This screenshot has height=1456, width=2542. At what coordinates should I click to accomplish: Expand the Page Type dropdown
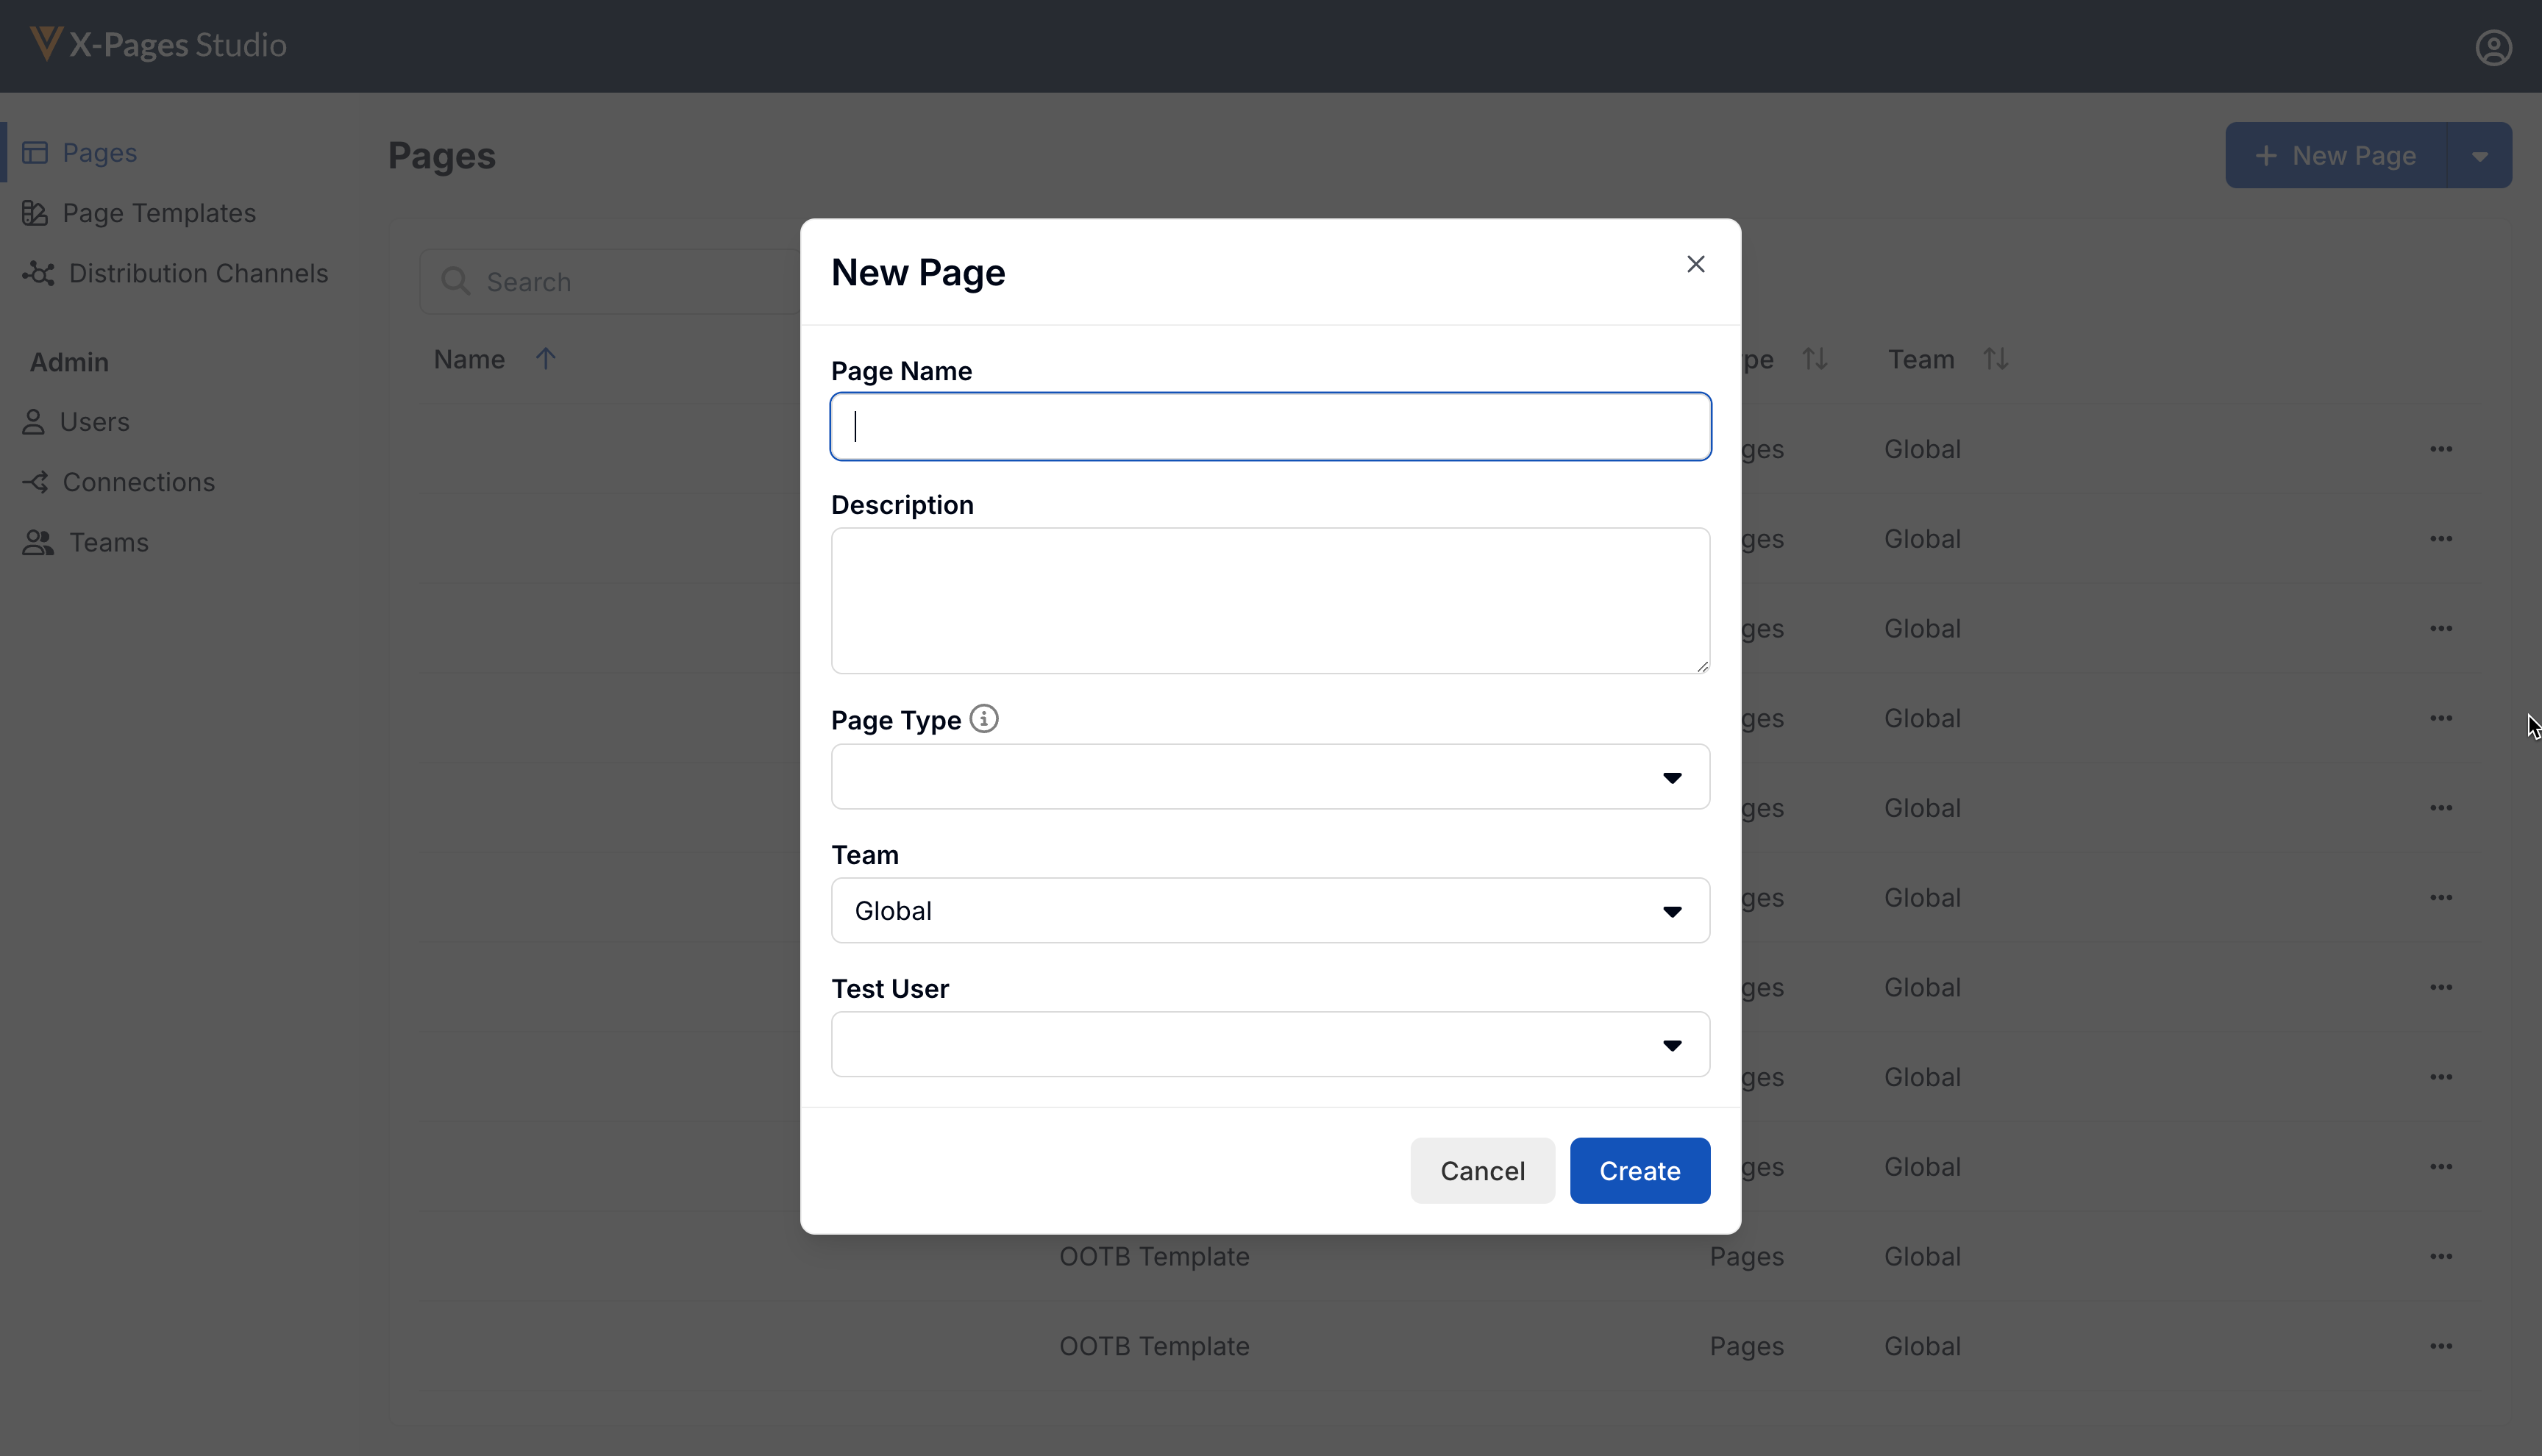[x=1270, y=777]
